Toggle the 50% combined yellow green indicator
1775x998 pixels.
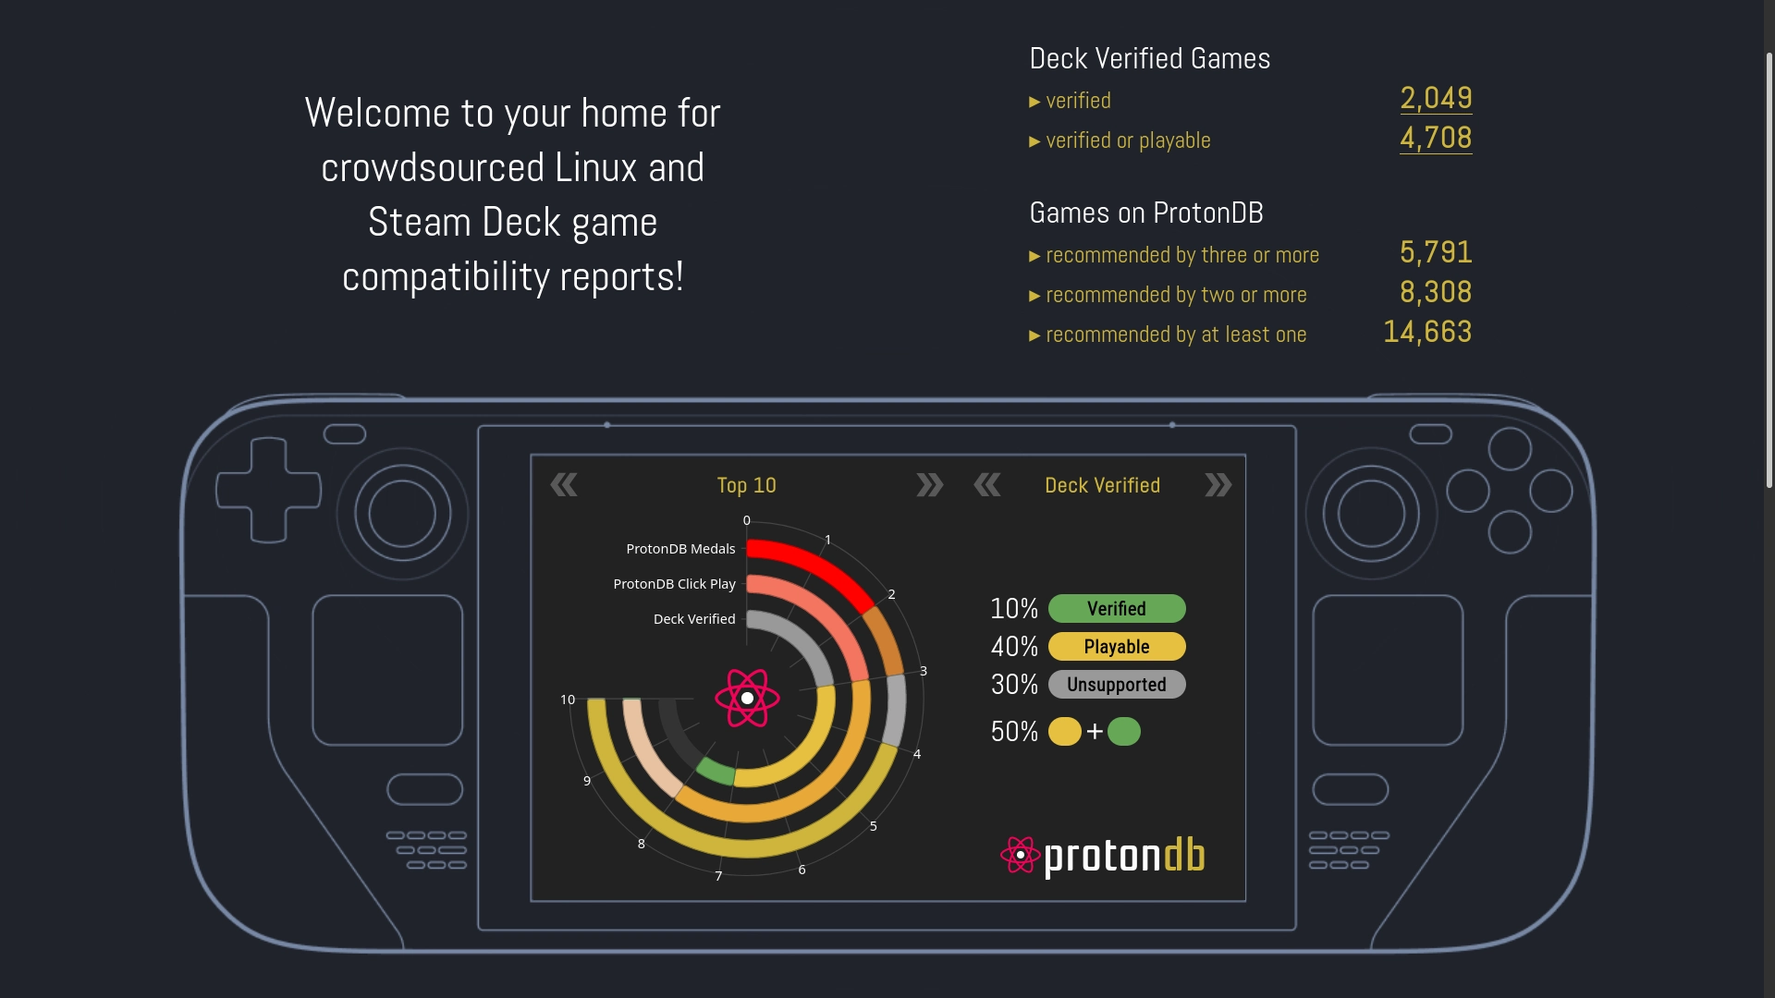1091,731
